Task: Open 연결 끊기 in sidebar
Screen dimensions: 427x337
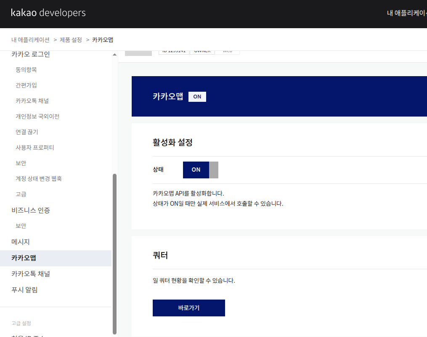Action: coord(27,132)
